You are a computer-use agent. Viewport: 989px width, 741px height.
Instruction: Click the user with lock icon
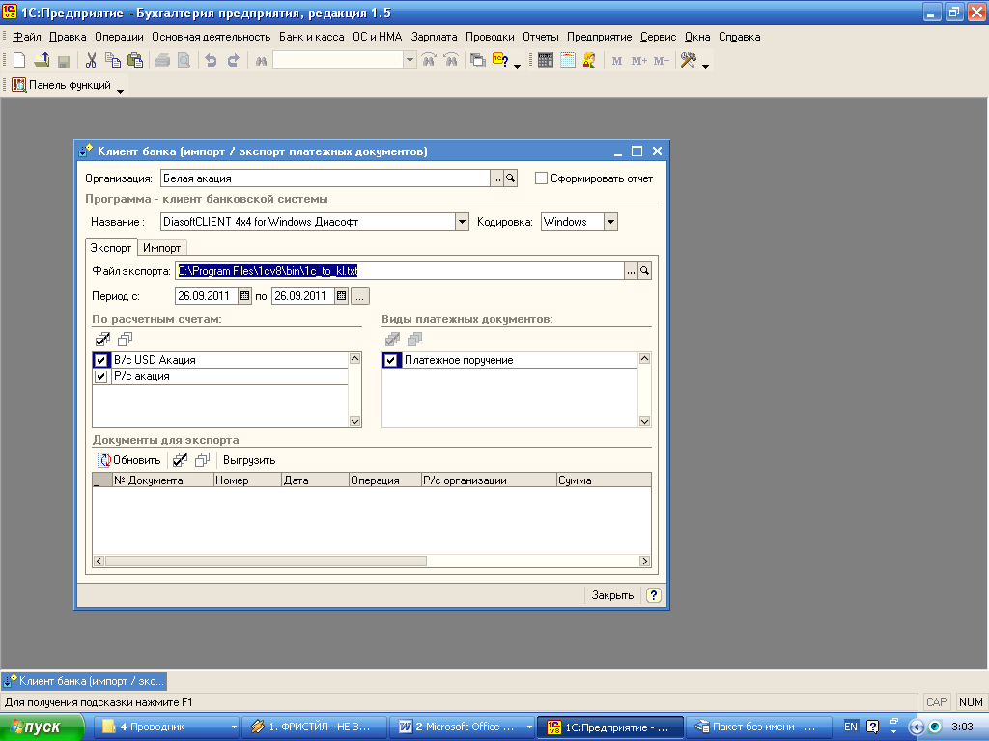[589, 60]
